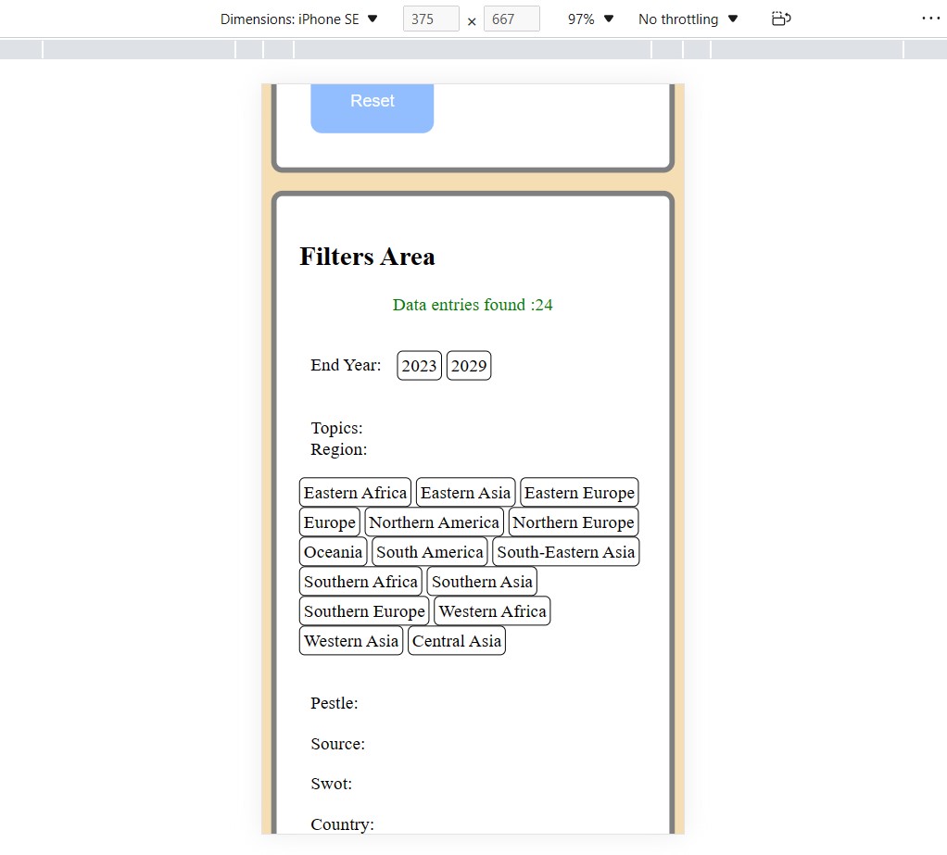The image size is (947, 855).
Task: Click the "Swot:" label
Action: point(331,783)
